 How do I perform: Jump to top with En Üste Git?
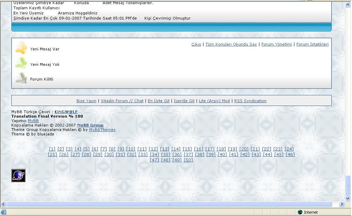pyautogui.click(x=159, y=101)
